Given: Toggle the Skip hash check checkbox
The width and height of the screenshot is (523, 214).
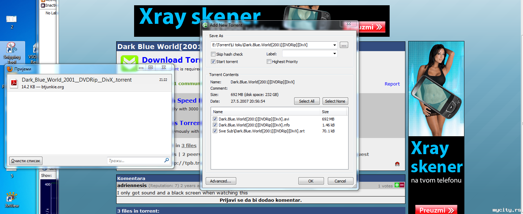Looking at the screenshot, I should pos(213,54).
